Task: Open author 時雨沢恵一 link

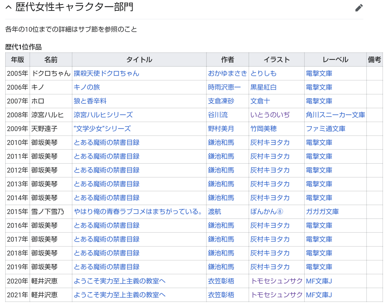Action: pos(224,87)
